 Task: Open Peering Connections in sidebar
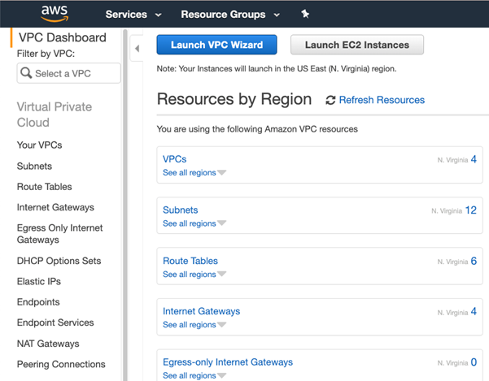pos(61,364)
